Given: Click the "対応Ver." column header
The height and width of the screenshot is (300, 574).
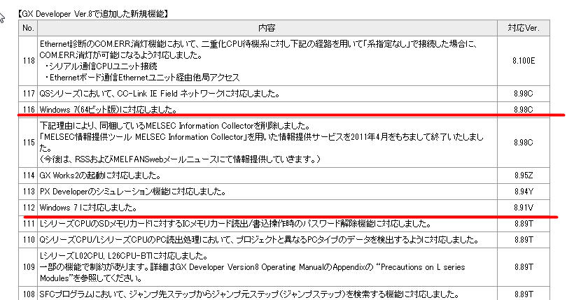Looking at the screenshot, I should [524, 28].
